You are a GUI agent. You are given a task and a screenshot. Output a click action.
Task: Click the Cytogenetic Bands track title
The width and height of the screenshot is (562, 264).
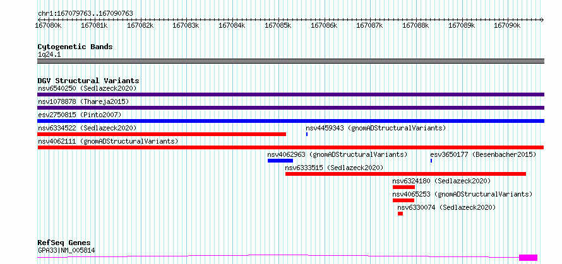[75, 47]
